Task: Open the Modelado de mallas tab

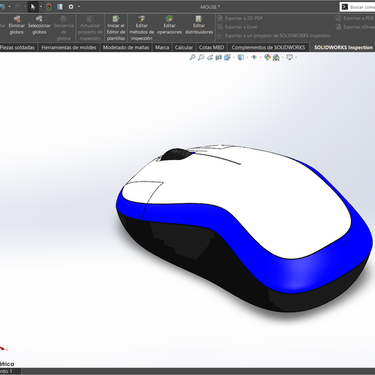Action: 126,47
